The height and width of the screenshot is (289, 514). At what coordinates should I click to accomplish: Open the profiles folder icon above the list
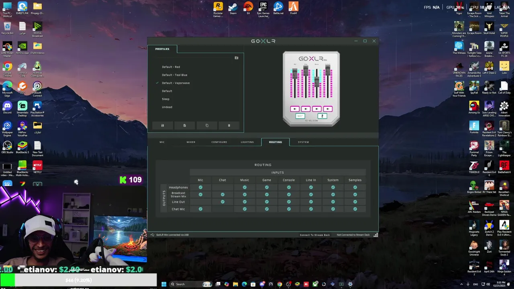click(237, 58)
